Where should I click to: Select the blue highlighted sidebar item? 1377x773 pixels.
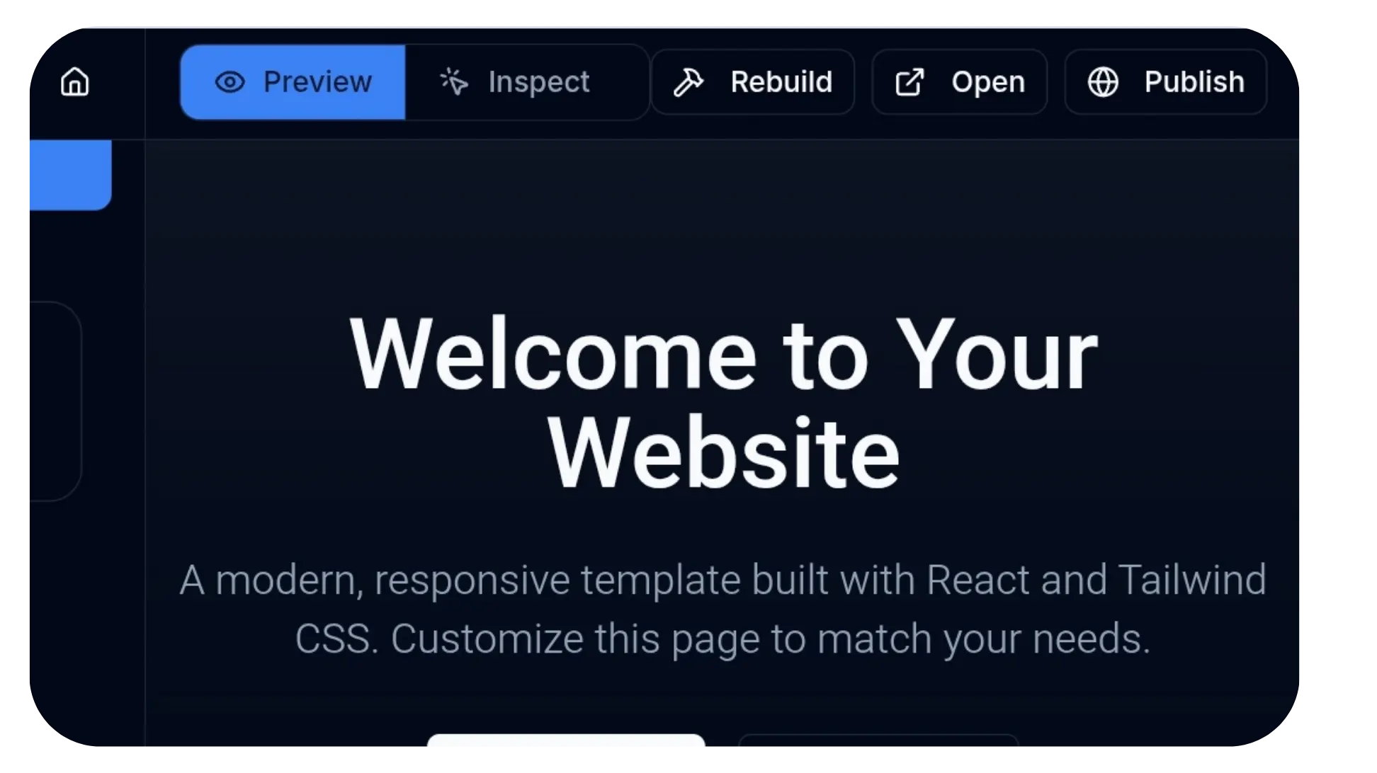click(x=69, y=174)
